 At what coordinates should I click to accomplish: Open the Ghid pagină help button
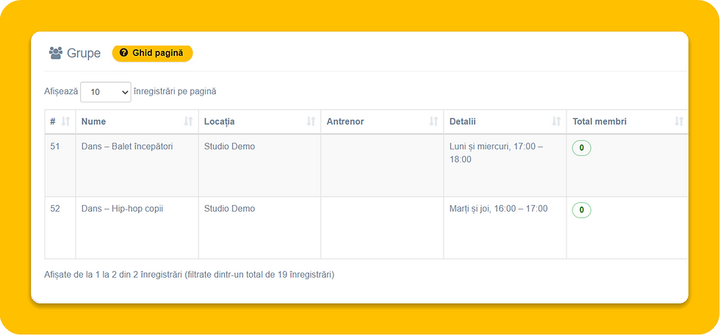point(153,53)
